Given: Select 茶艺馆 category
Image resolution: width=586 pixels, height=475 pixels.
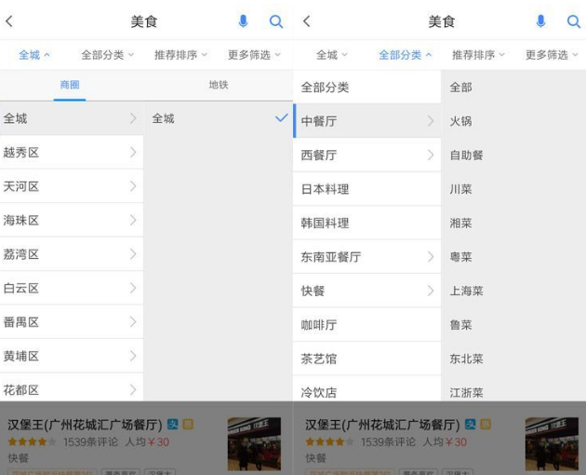Looking at the screenshot, I should click(x=367, y=359).
